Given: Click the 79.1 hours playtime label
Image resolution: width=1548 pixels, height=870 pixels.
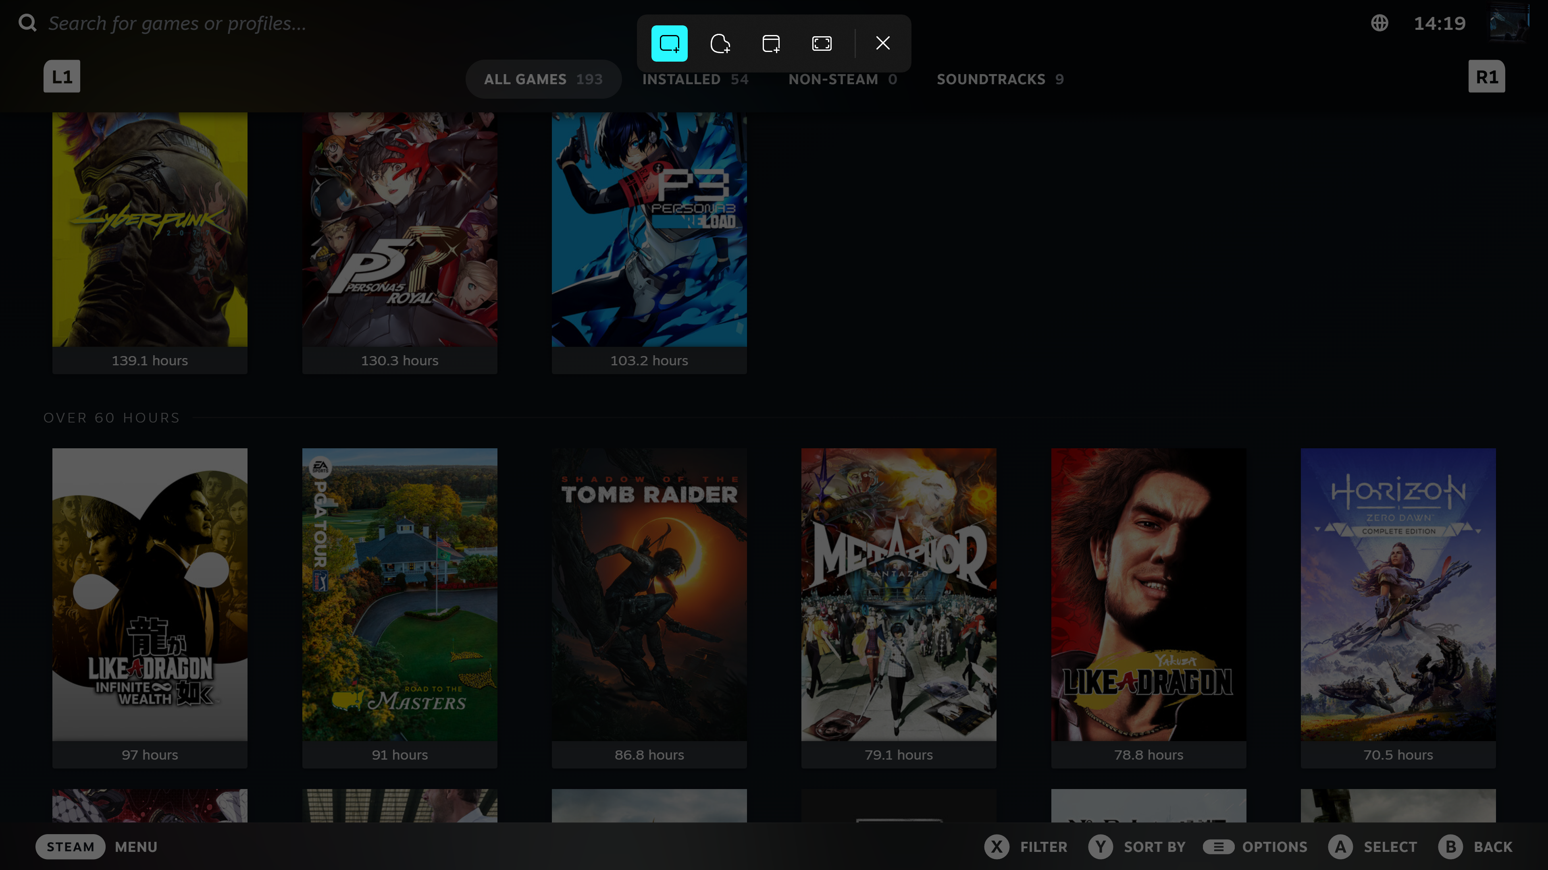Looking at the screenshot, I should coord(899,755).
